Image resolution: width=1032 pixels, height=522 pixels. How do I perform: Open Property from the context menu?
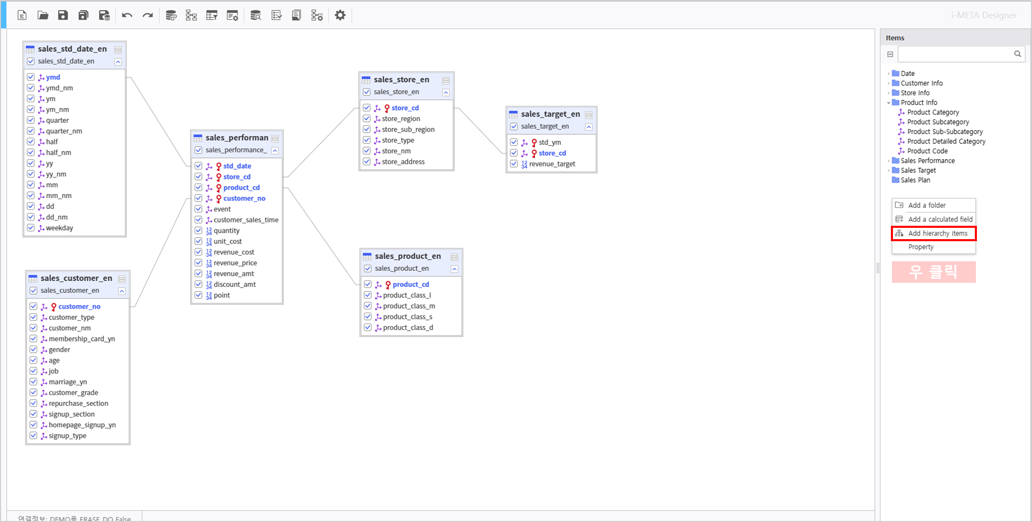pyautogui.click(x=934, y=247)
